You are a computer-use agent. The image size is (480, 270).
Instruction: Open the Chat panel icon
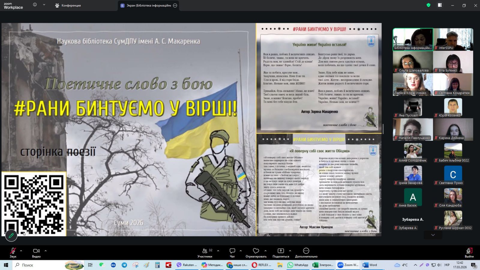232,251
